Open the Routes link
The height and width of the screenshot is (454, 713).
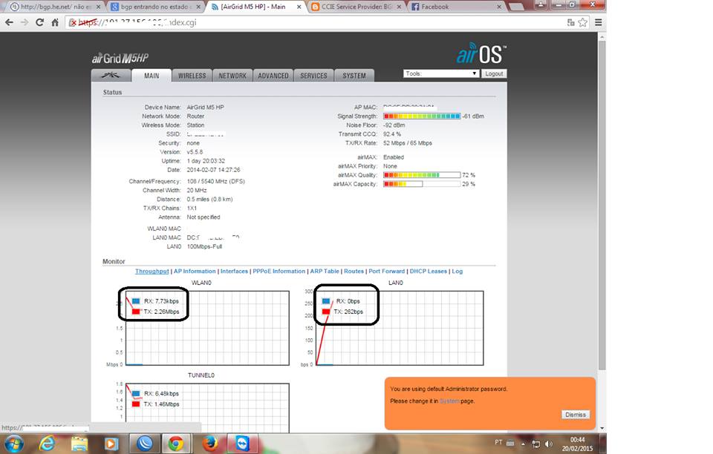click(354, 271)
